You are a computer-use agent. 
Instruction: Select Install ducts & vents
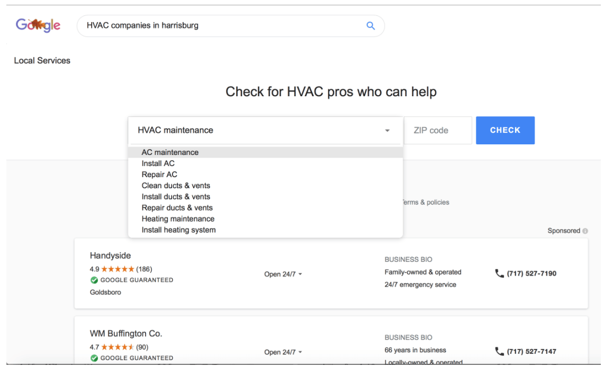(265, 197)
